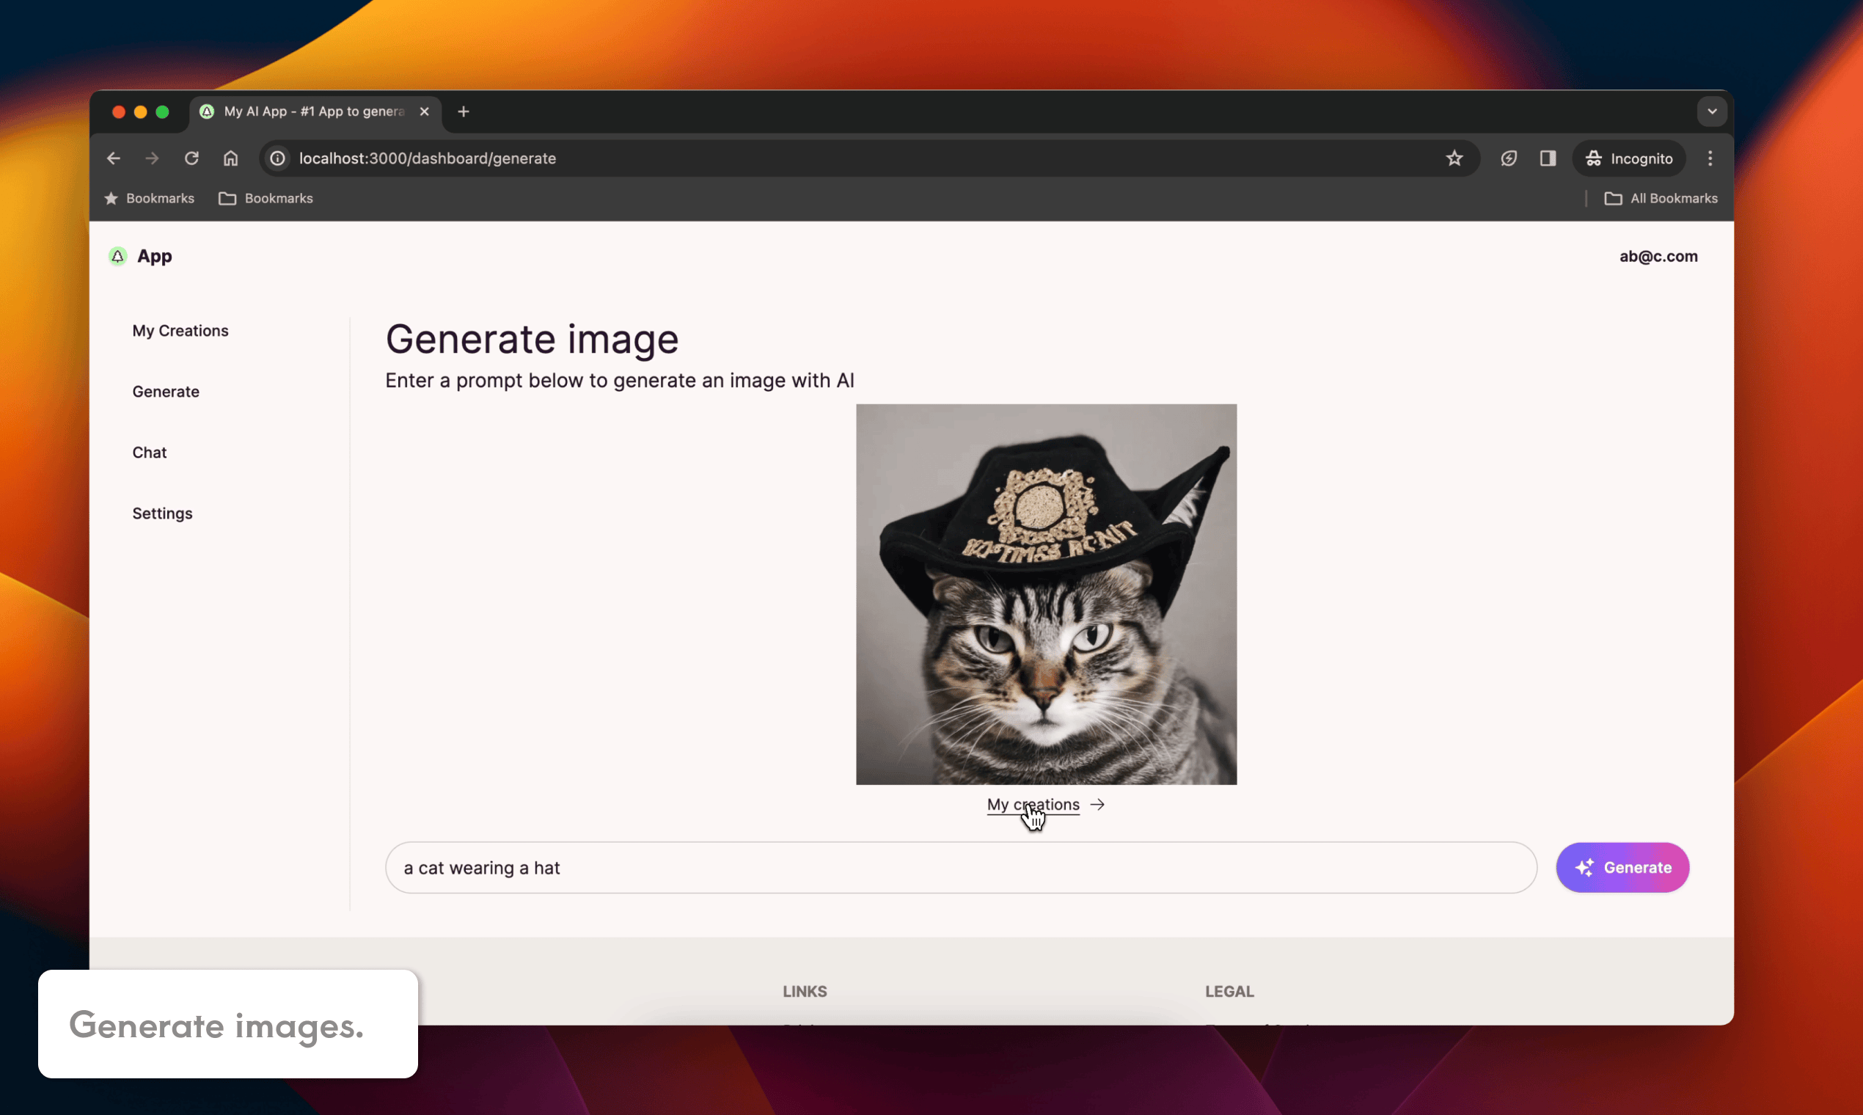Viewport: 1863px width, 1115px height.
Task: View site information icon in address bar
Action: pos(278,158)
